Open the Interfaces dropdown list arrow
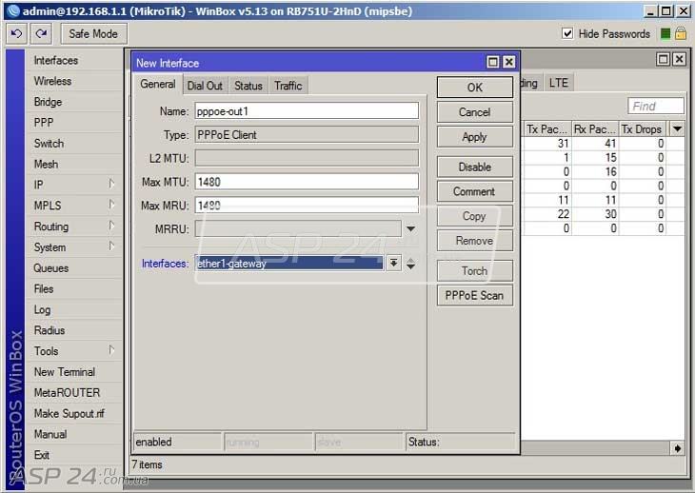695x493 pixels. click(x=393, y=263)
